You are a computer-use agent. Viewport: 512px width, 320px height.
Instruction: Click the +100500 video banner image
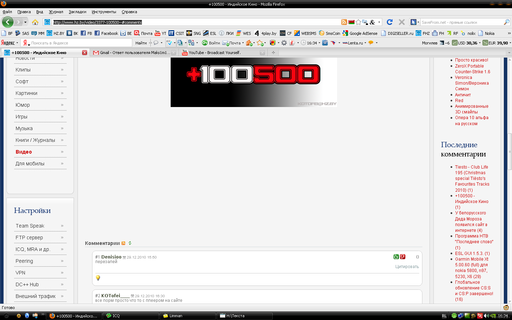(254, 82)
